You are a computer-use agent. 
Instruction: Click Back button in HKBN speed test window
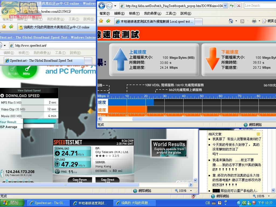coord(102,6)
